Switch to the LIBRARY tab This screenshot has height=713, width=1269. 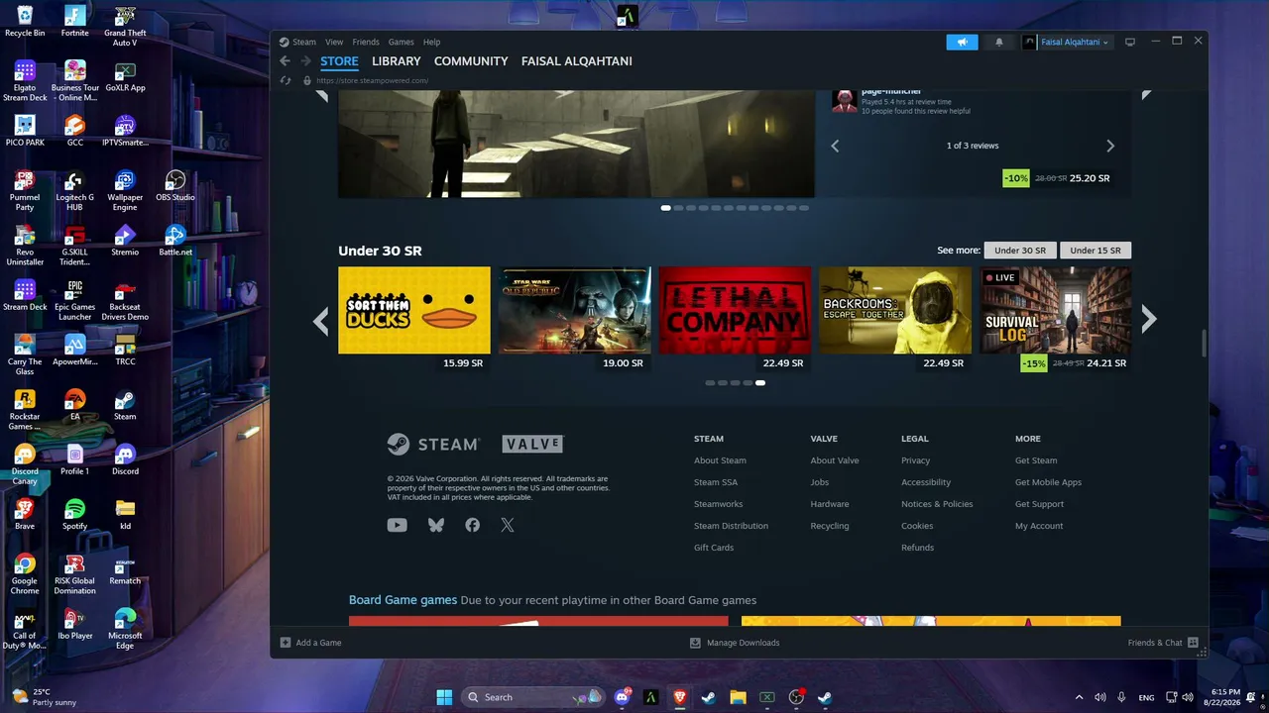click(397, 61)
